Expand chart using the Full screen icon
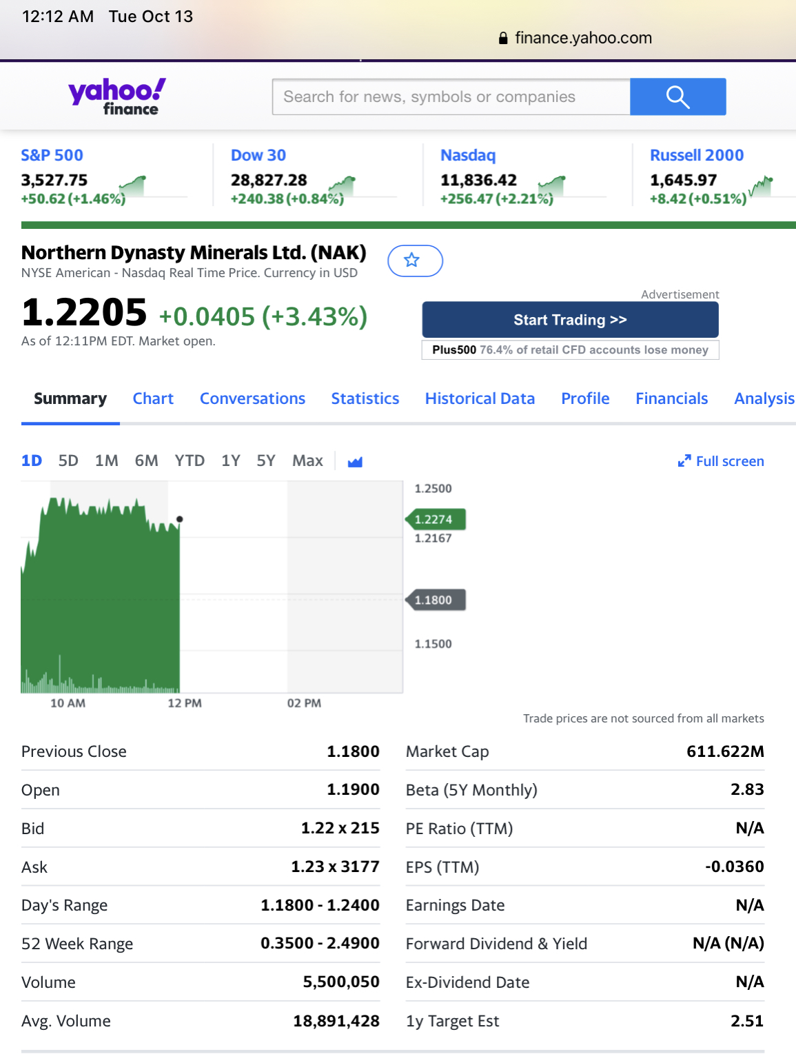 point(684,462)
